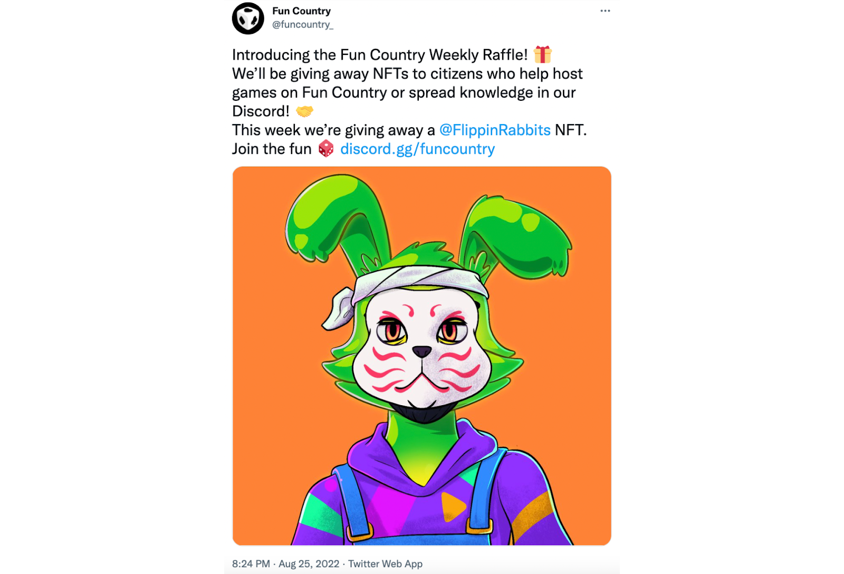The height and width of the screenshot is (574, 844).
Task: Click the Twitter Web App source label
Action: click(x=385, y=563)
